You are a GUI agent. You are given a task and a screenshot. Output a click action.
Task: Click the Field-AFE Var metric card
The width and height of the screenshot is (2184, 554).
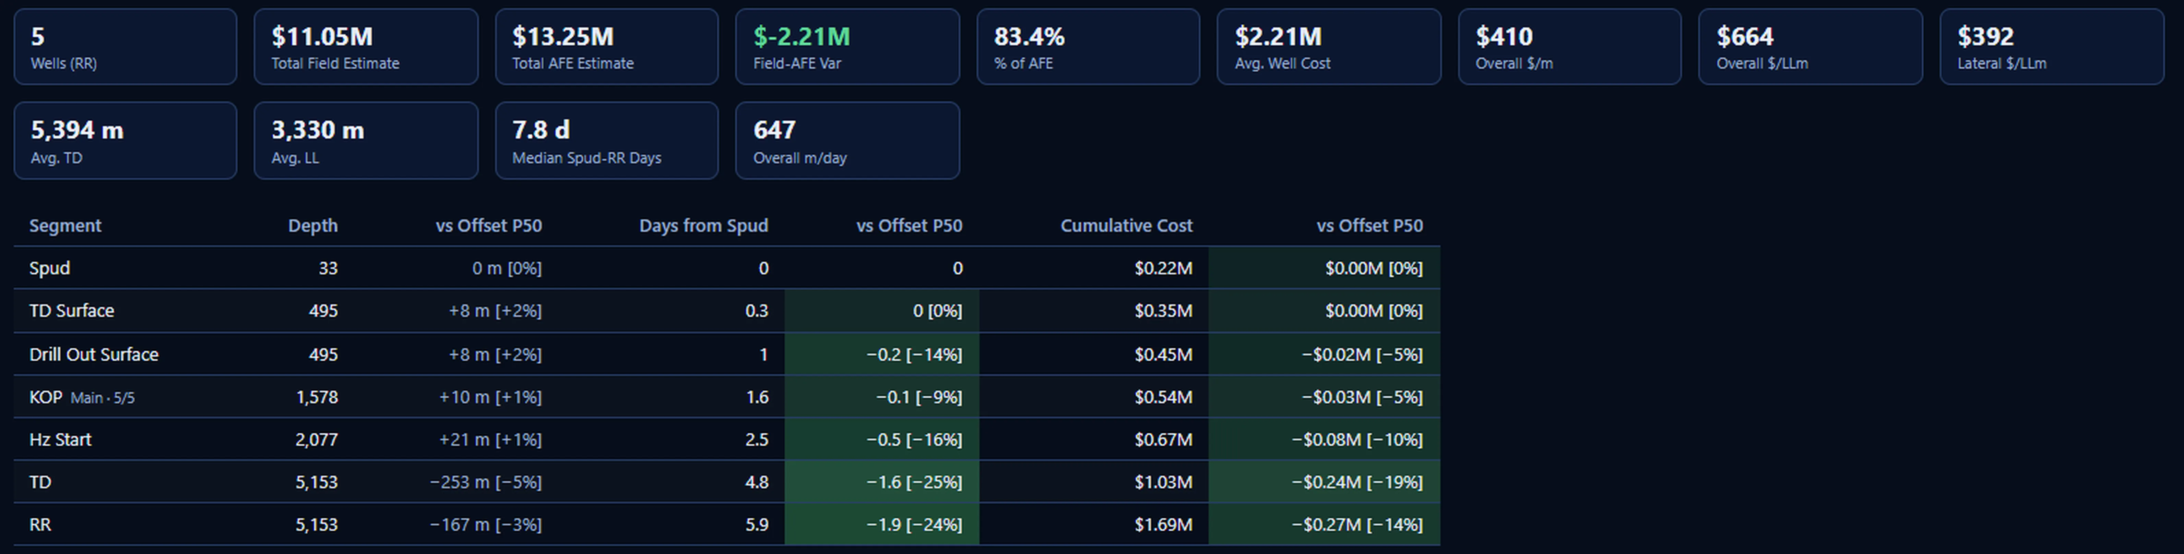847,47
